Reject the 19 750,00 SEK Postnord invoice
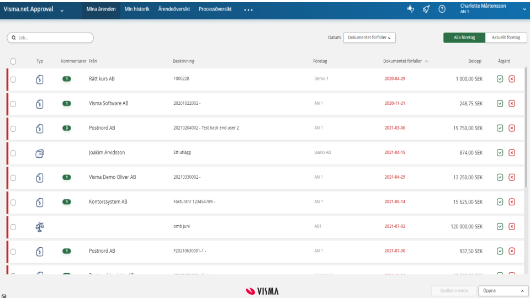Image resolution: width=530 pixels, height=298 pixels. click(x=512, y=128)
